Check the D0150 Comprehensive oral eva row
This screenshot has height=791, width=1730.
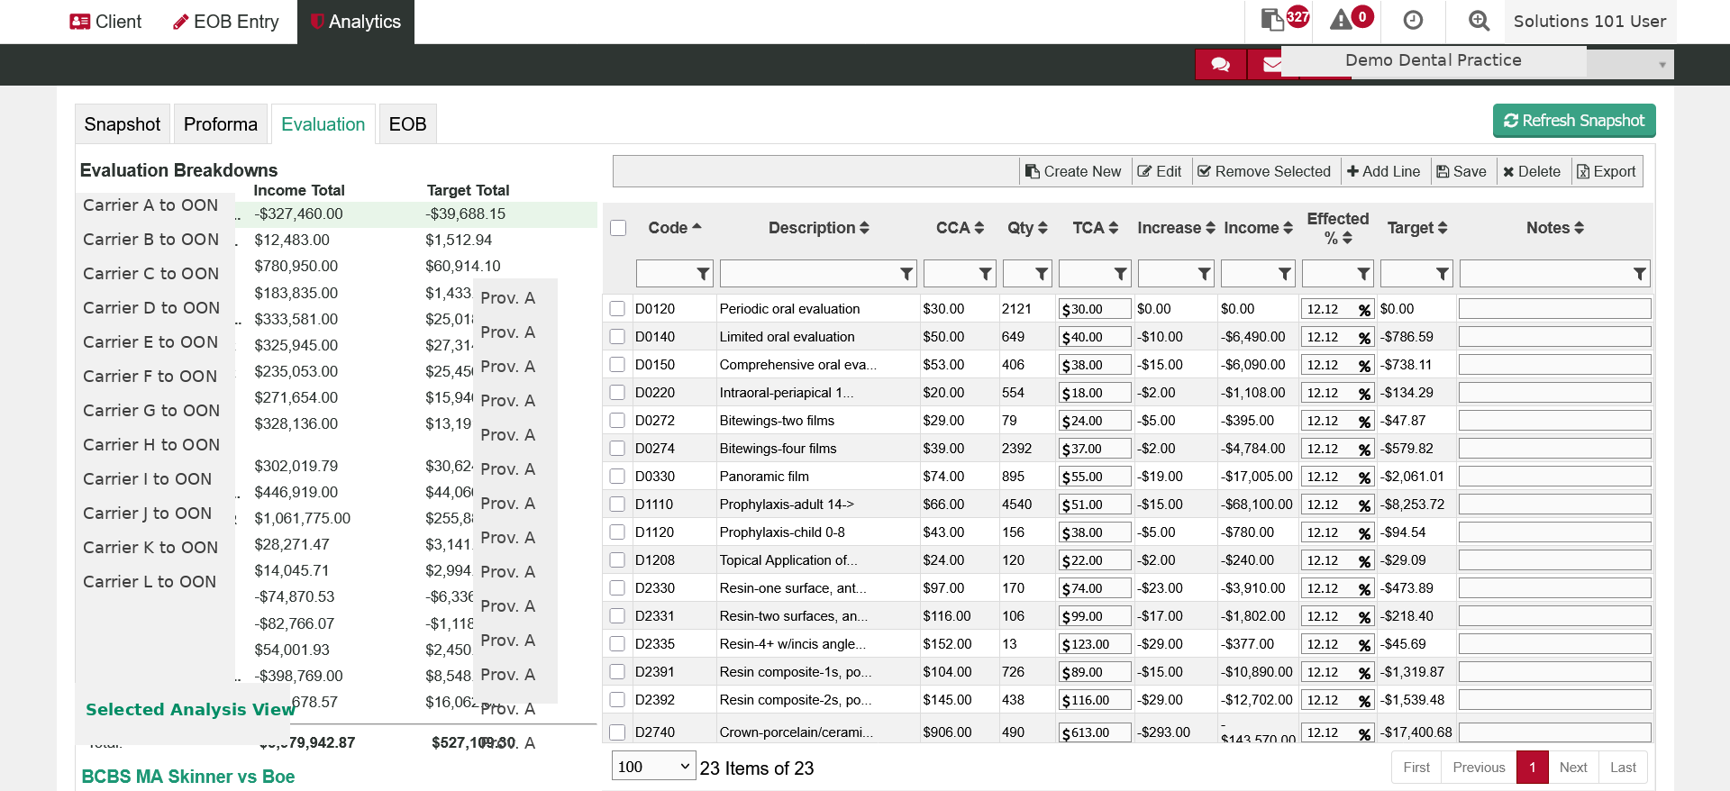tap(617, 365)
